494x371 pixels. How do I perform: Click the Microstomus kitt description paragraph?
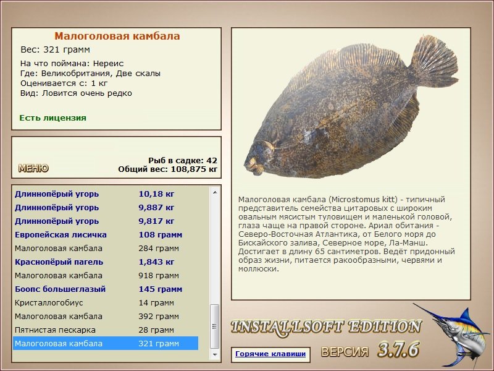(346, 234)
